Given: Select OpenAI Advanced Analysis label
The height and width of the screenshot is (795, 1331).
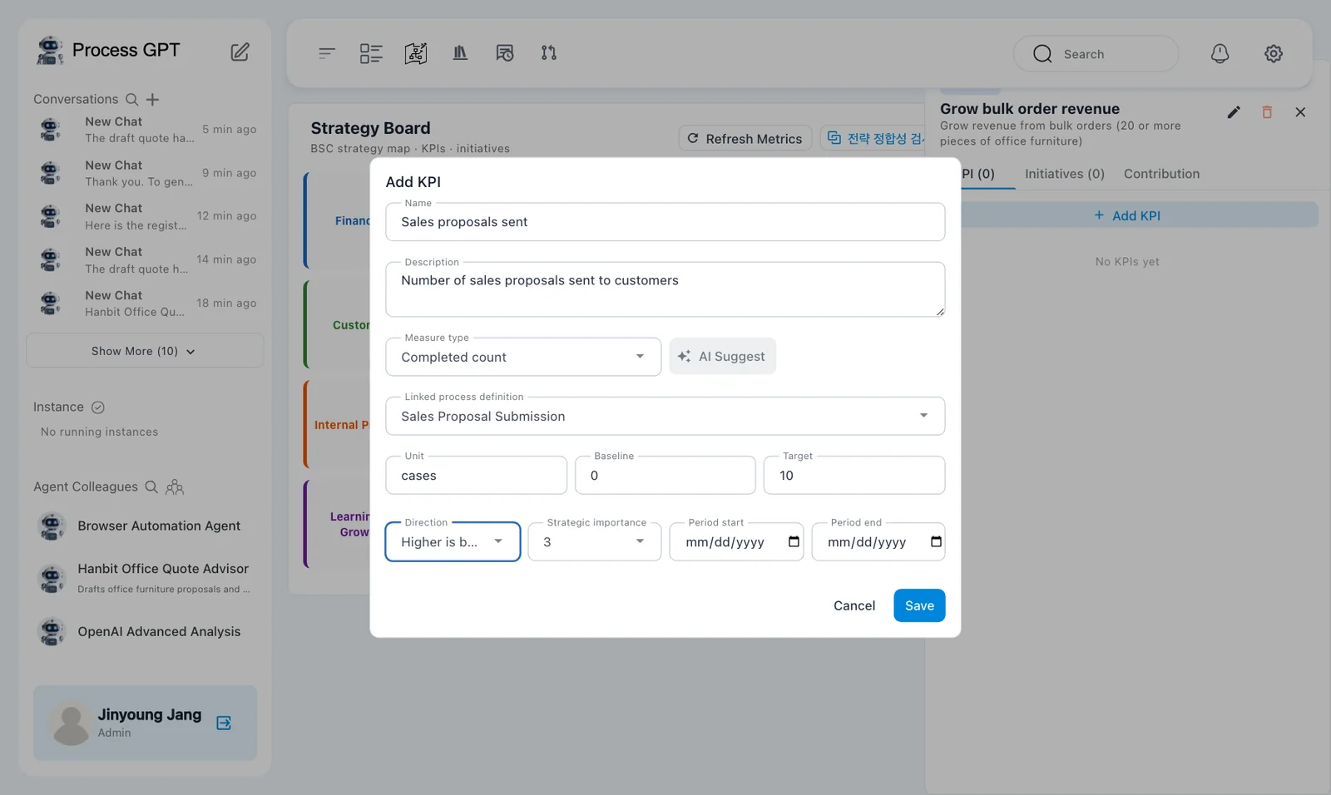Looking at the screenshot, I should (159, 631).
